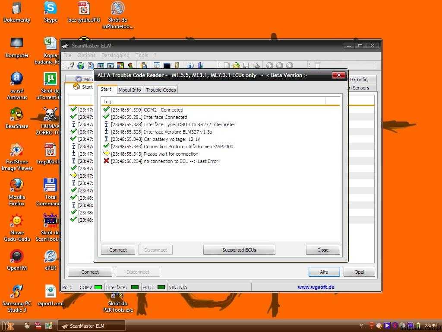Click the open folder icon in ScanMaster toolbar

click(x=236, y=66)
